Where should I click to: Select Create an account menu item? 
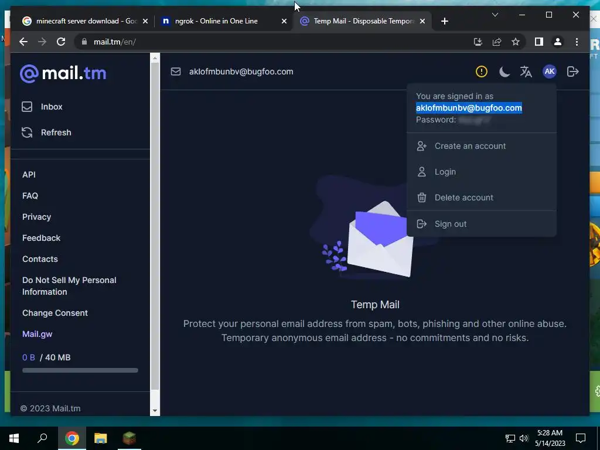482,146
